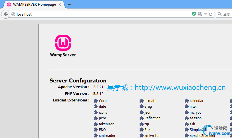Select the session extension name
Screen dimensions: 232x138
tap(196, 118)
